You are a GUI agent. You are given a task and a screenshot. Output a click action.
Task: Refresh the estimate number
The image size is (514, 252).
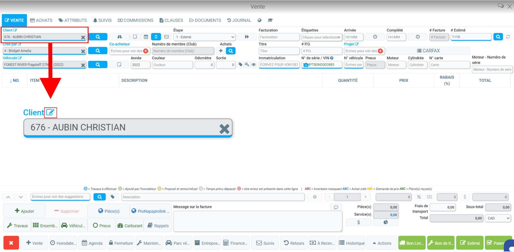coord(508,37)
